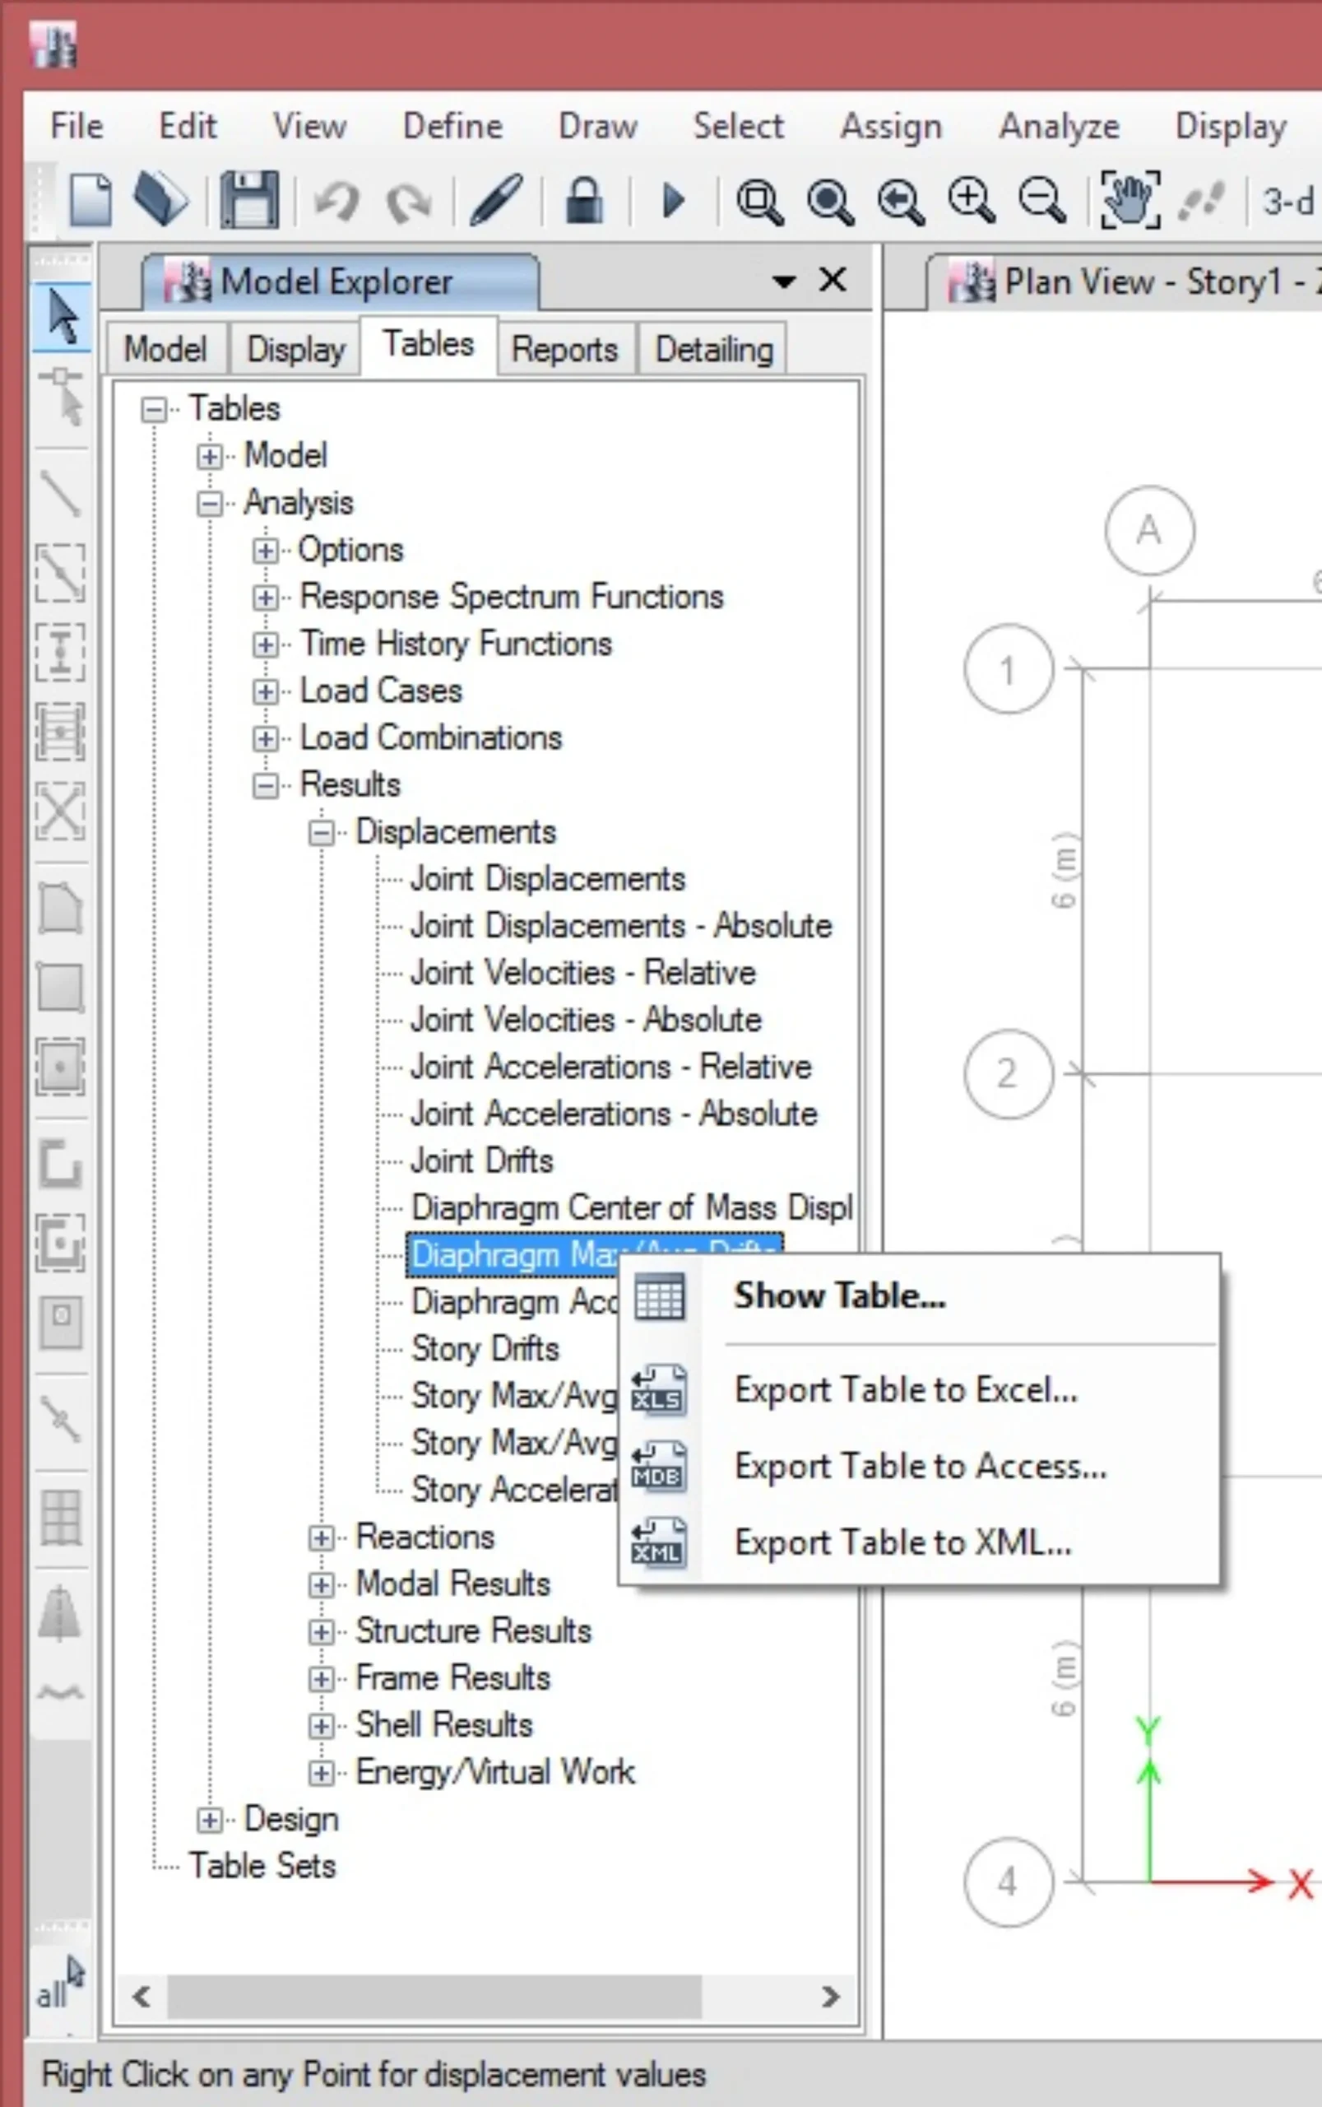Open the Model Explorer panel dropdown arrow
The height and width of the screenshot is (2107, 1322).
coord(783,281)
